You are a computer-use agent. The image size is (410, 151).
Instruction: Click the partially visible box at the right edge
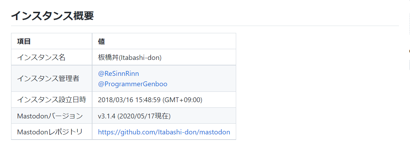pyautogui.click(x=409, y=65)
